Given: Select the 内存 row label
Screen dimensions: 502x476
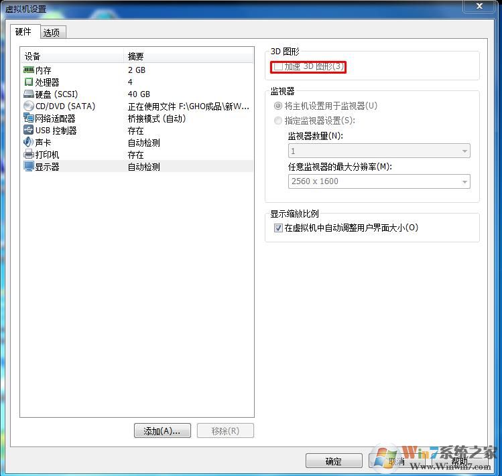Looking at the screenshot, I should point(43,70).
